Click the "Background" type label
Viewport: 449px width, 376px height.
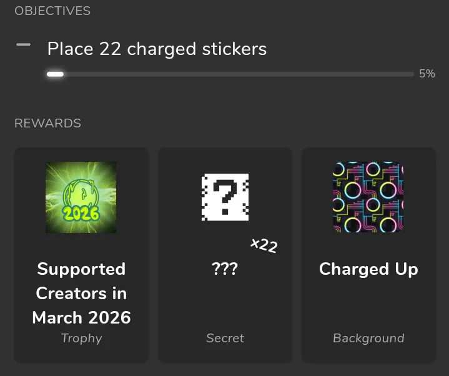tap(368, 339)
